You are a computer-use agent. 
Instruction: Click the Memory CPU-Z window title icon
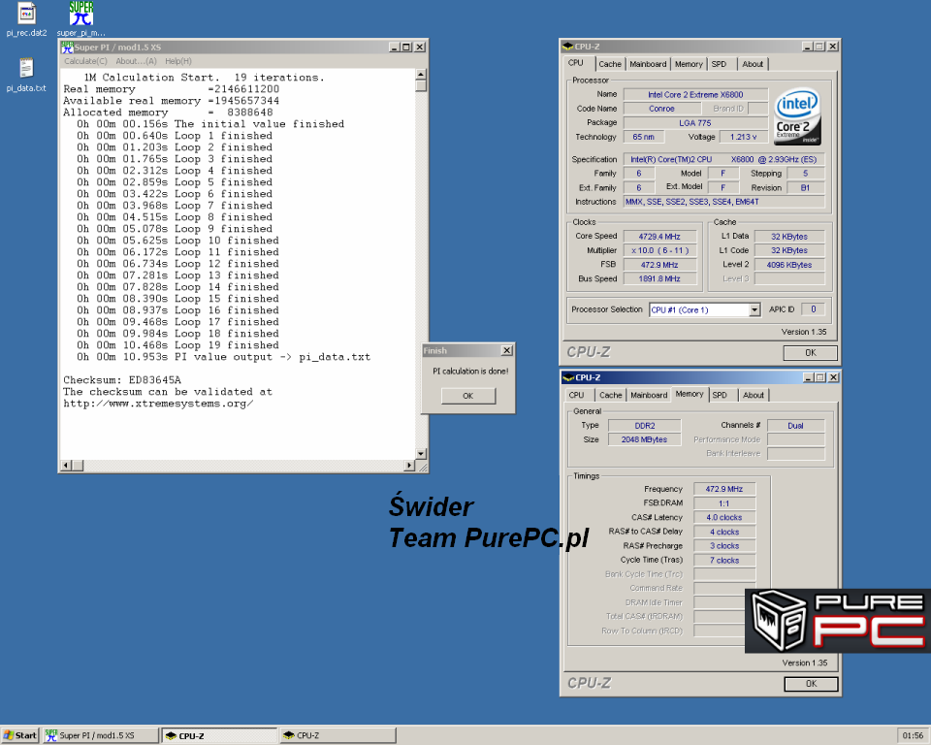pyautogui.click(x=568, y=377)
